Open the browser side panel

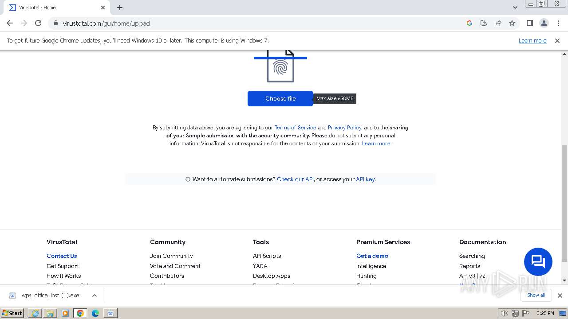[x=529, y=23]
